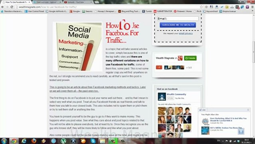Close the How To Use Facebook tab
Image resolution: width=255 pixels, height=144 pixels.
[x=29, y=2]
